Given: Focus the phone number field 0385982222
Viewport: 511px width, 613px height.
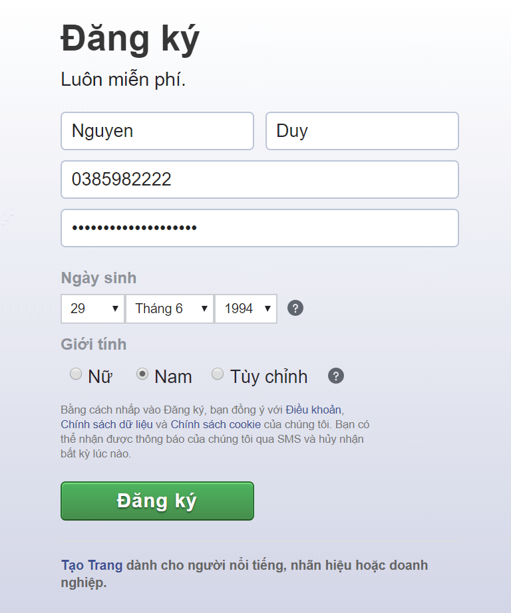Looking at the screenshot, I should pyautogui.click(x=259, y=180).
